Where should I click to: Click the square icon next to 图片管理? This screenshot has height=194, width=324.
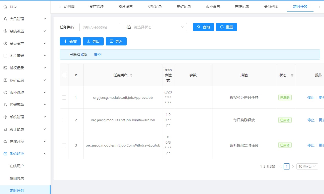pyautogui.click(x=5, y=56)
